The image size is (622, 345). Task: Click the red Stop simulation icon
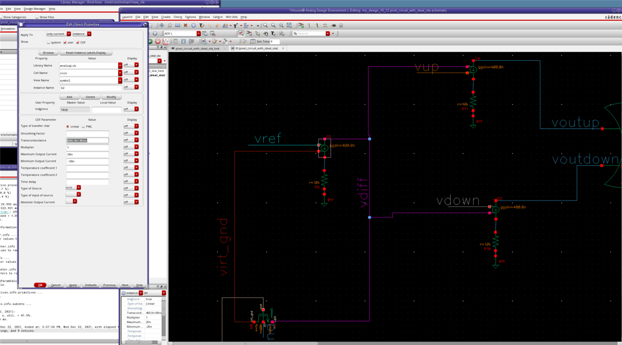(158, 42)
